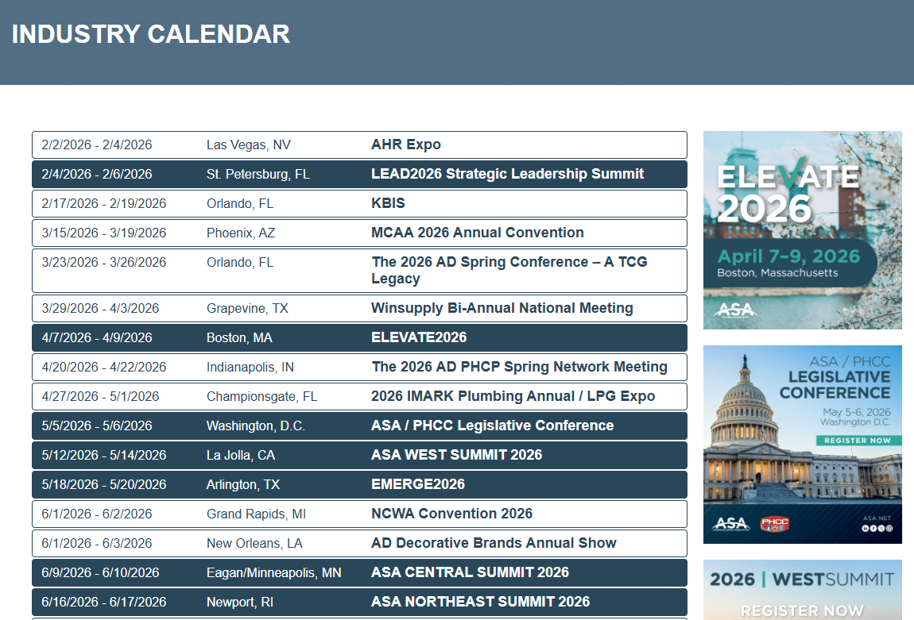
Task: Open ASA WEST SUMMIT 2026 event
Action: point(456,455)
